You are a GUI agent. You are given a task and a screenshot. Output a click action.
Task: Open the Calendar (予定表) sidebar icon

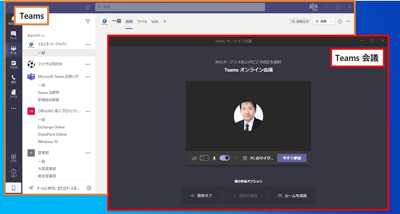pyautogui.click(x=14, y=65)
